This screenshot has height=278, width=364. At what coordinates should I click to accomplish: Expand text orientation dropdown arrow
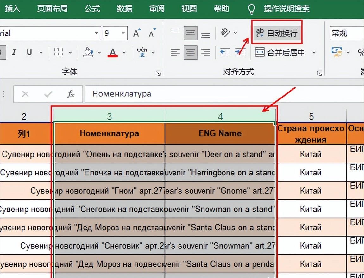pos(235,33)
